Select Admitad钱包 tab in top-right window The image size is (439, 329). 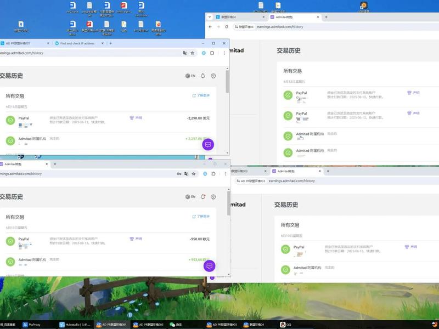tap(294, 17)
